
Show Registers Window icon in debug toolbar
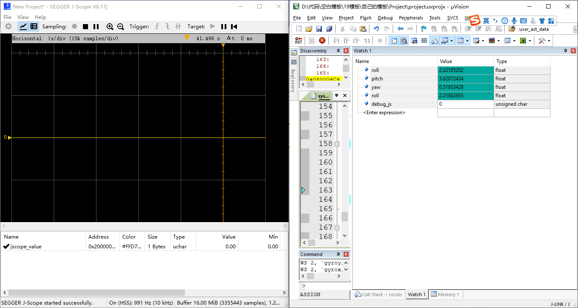tap(424, 41)
